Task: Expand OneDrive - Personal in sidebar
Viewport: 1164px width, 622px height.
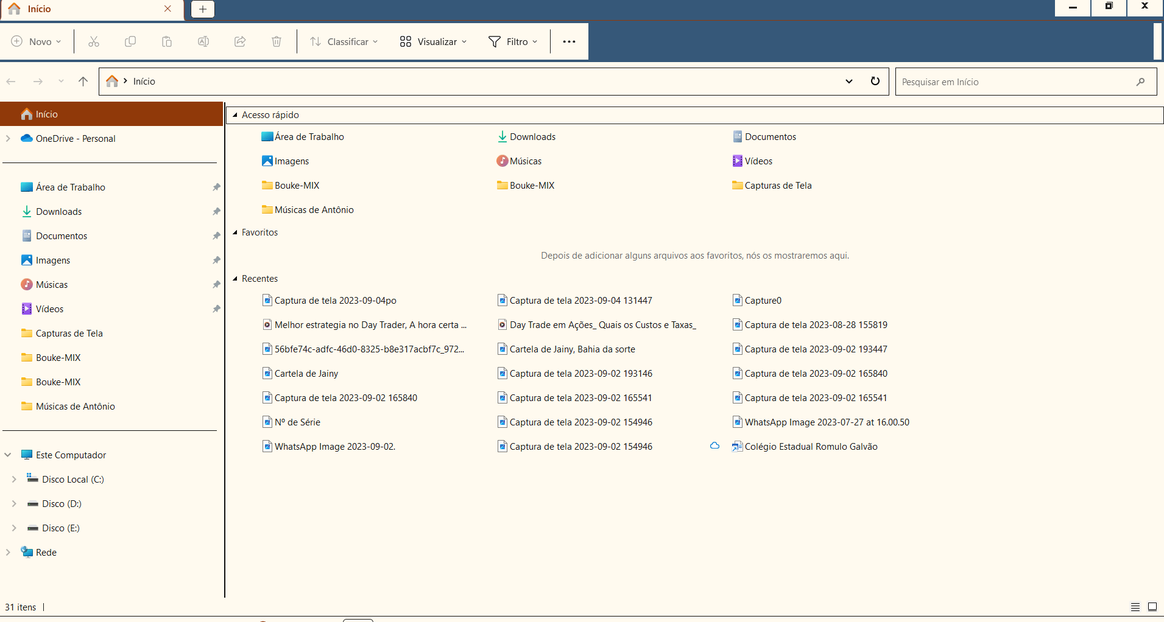Action: (8, 138)
